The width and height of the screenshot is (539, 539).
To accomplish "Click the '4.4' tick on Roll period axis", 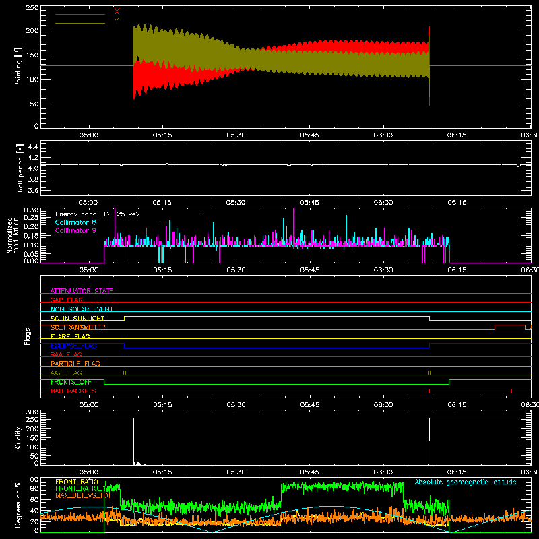I will pos(33,146).
